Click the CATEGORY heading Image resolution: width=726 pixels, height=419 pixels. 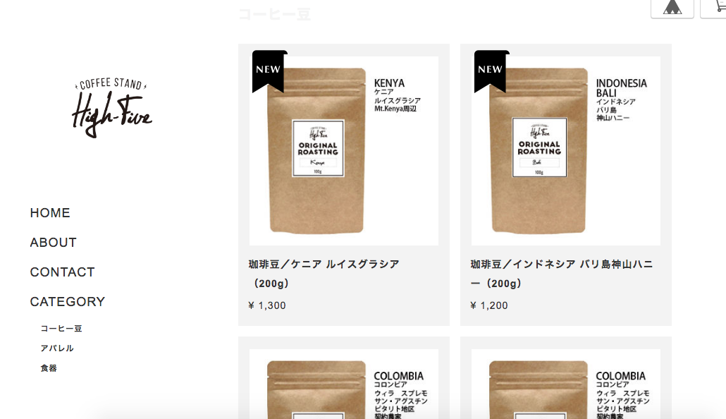pyautogui.click(x=68, y=302)
